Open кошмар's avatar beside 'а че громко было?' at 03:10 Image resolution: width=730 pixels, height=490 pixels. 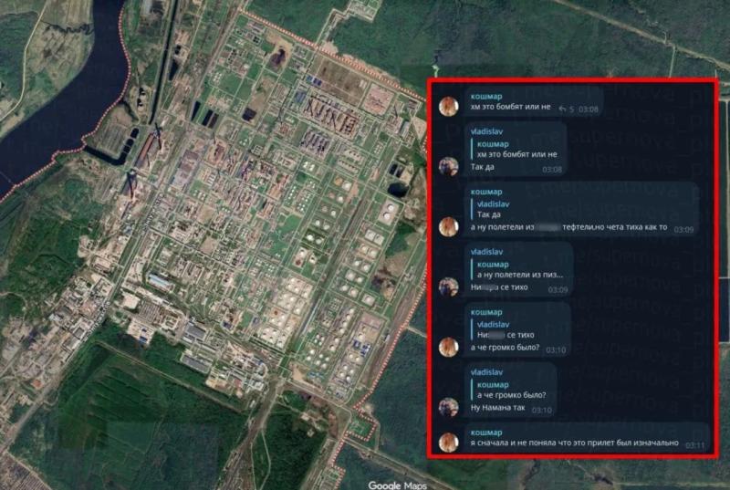(449, 347)
